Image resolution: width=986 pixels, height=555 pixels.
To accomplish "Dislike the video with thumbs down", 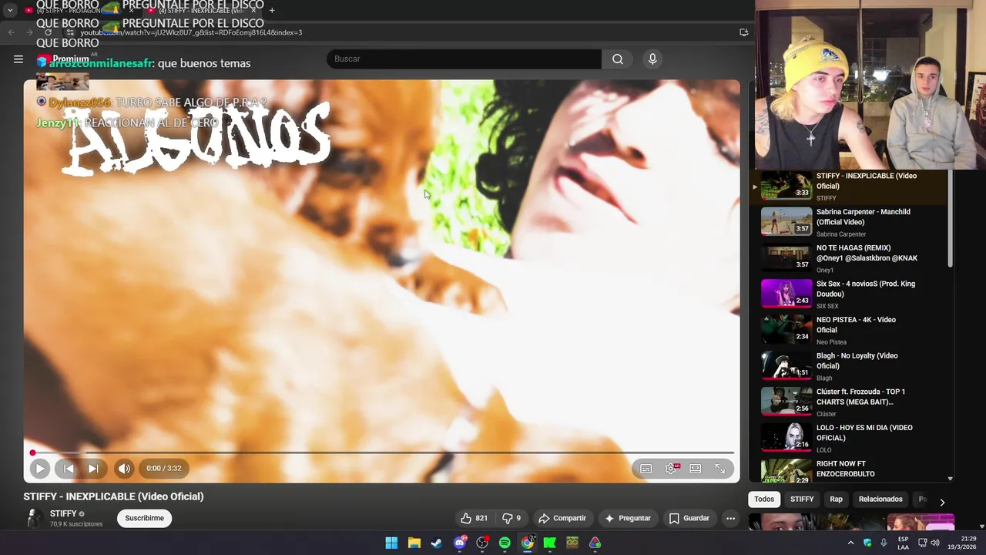I will (512, 518).
